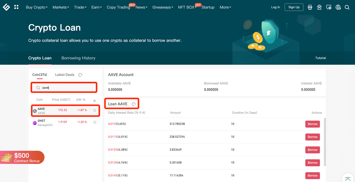Switch to the Borrowing History tab
Viewport: 355px width, 182px height.
[x=78, y=58]
